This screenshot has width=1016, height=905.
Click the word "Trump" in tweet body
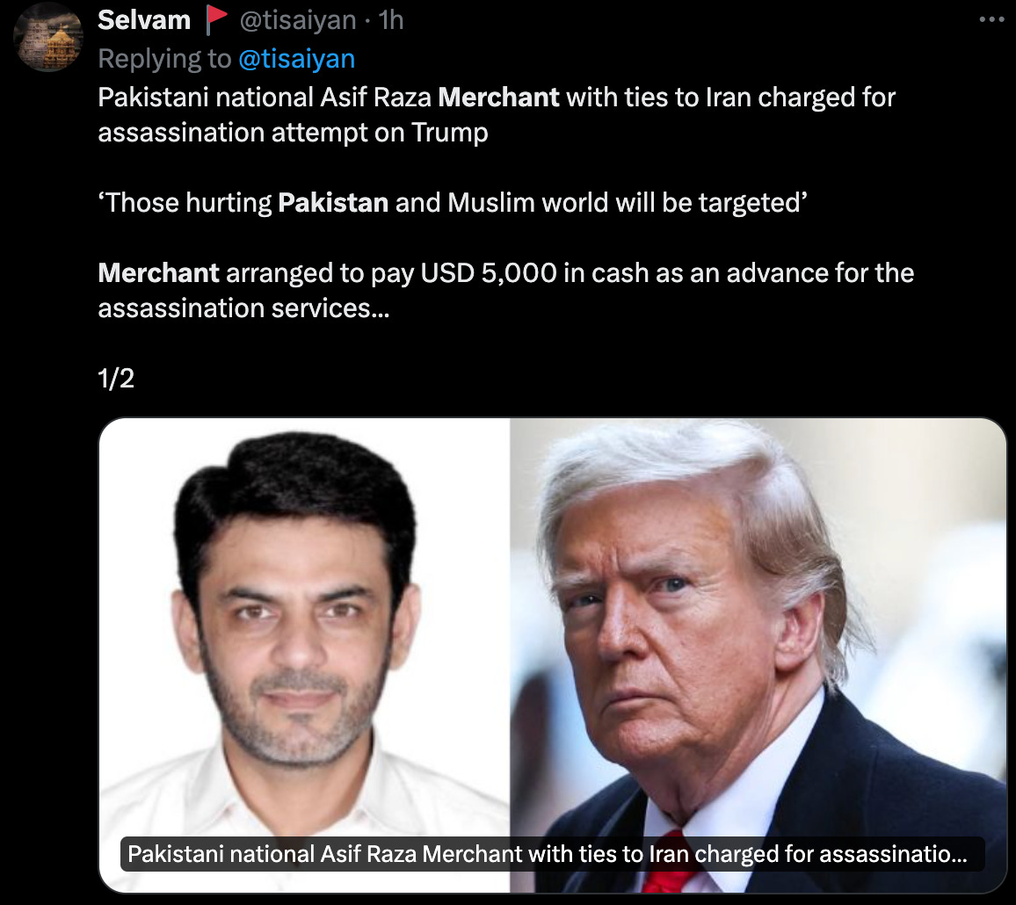pos(450,133)
